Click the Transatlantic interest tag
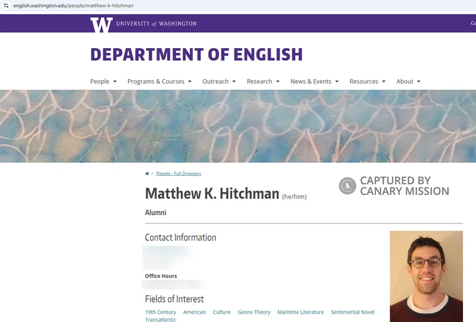476x322 pixels. (x=160, y=319)
